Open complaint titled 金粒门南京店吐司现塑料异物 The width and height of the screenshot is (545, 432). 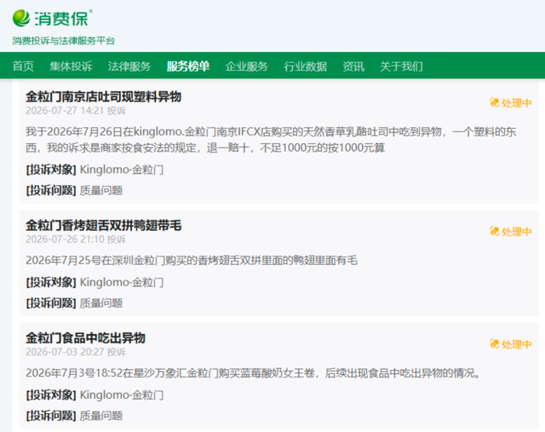tap(104, 96)
